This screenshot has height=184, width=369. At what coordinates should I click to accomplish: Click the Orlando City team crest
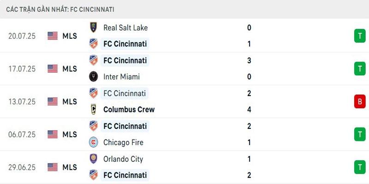pos(94,159)
